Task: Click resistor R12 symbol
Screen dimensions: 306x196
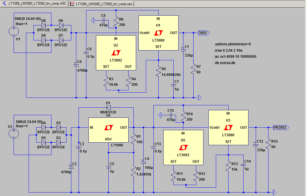Action: [x=196, y=176]
